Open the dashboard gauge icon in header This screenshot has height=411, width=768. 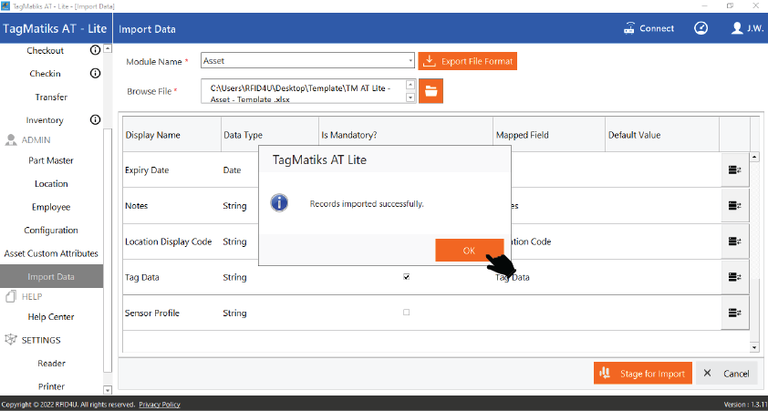[x=701, y=28]
